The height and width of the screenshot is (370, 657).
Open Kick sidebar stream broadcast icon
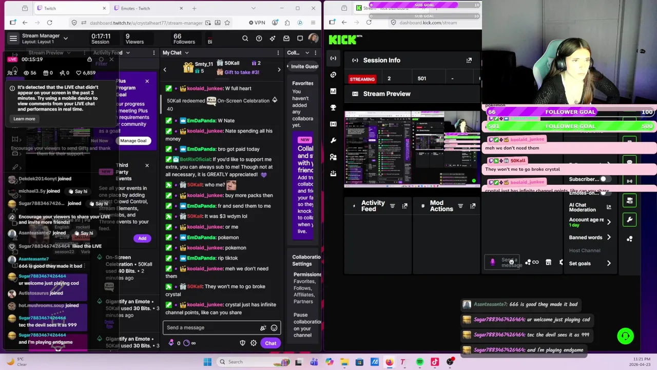point(333,58)
